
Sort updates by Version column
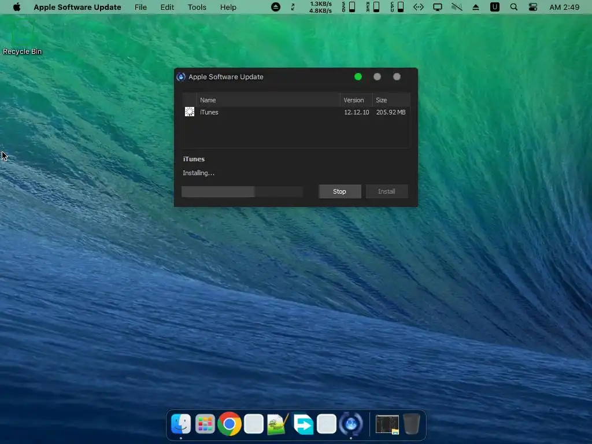tap(356, 100)
